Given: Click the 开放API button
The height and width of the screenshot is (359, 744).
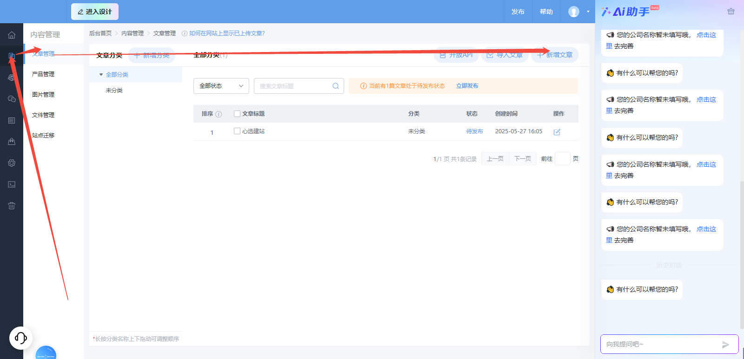Looking at the screenshot, I should pos(456,55).
